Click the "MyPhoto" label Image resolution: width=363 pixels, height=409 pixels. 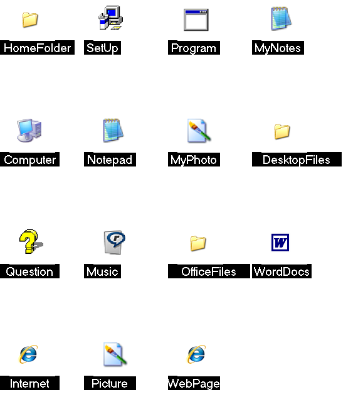click(194, 160)
